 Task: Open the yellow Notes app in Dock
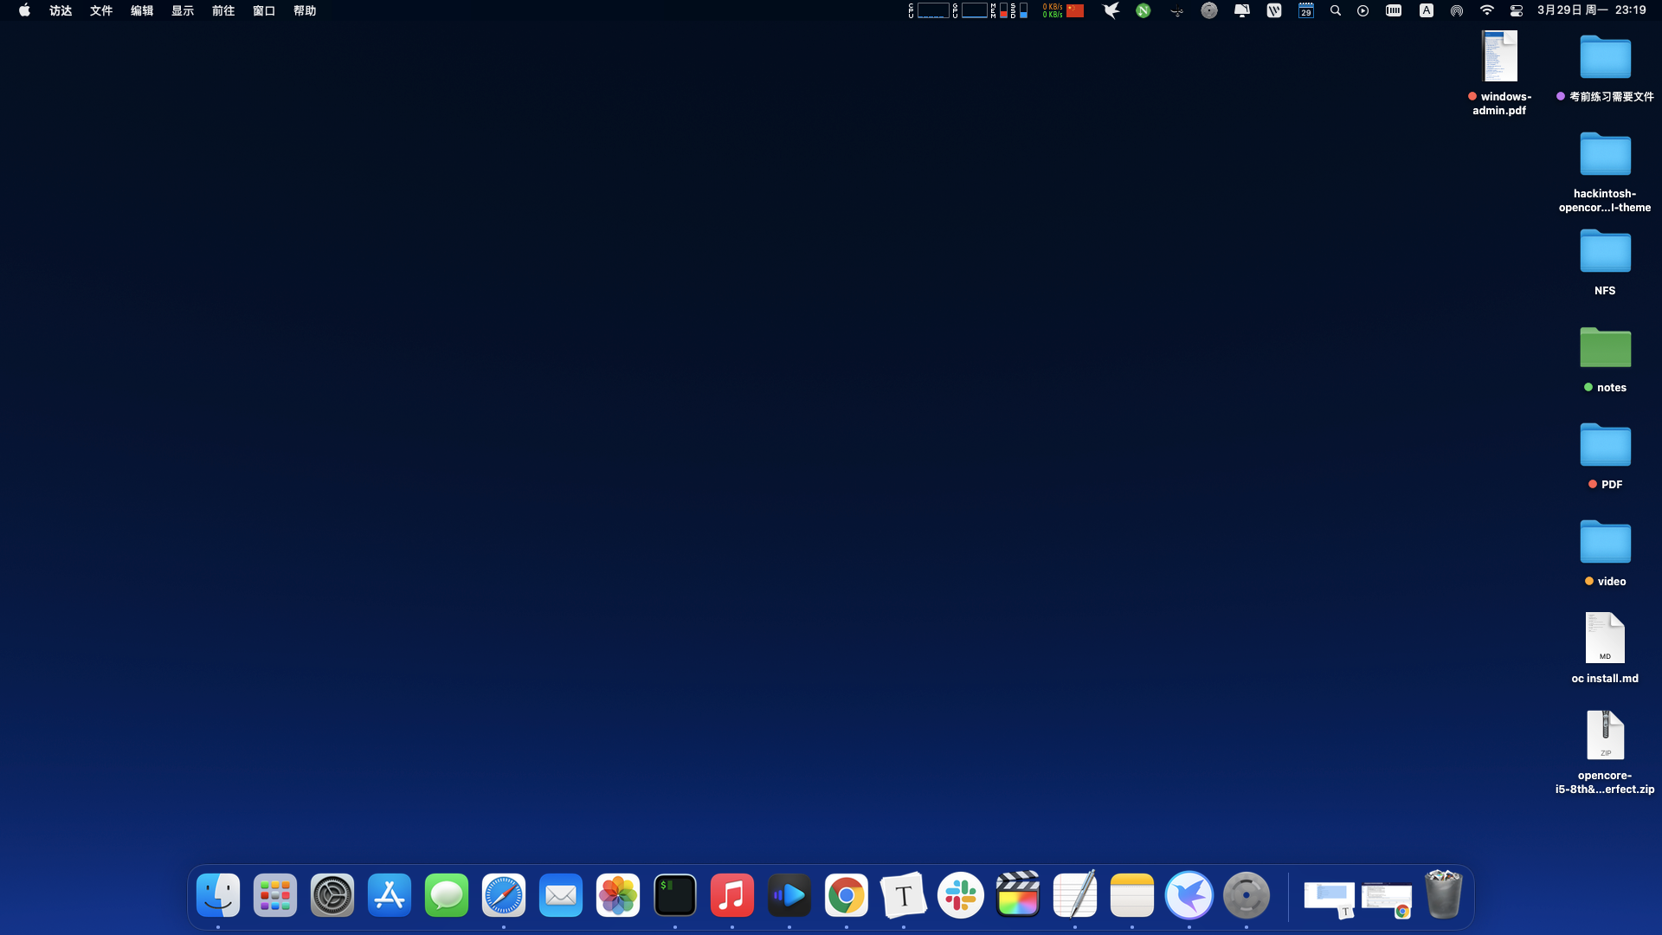click(1132, 895)
